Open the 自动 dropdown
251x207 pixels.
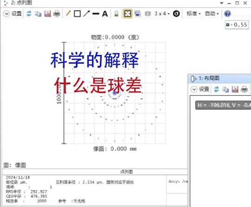pyautogui.click(x=212, y=13)
